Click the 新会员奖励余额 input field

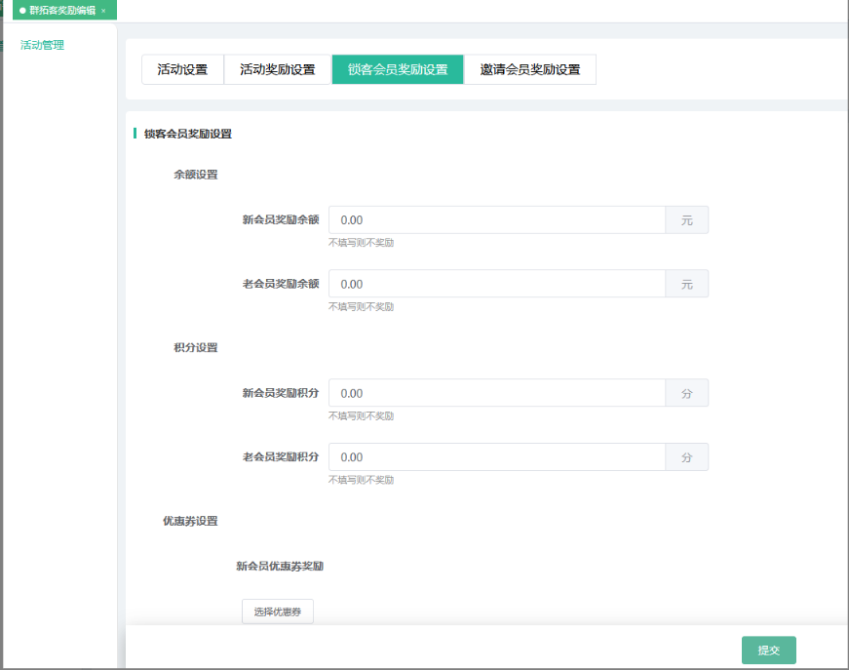tap(497, 220)
